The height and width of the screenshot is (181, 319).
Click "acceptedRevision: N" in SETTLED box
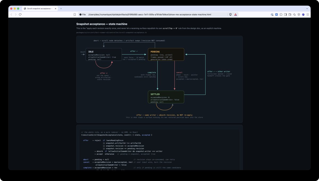click(x=160, y=97)
